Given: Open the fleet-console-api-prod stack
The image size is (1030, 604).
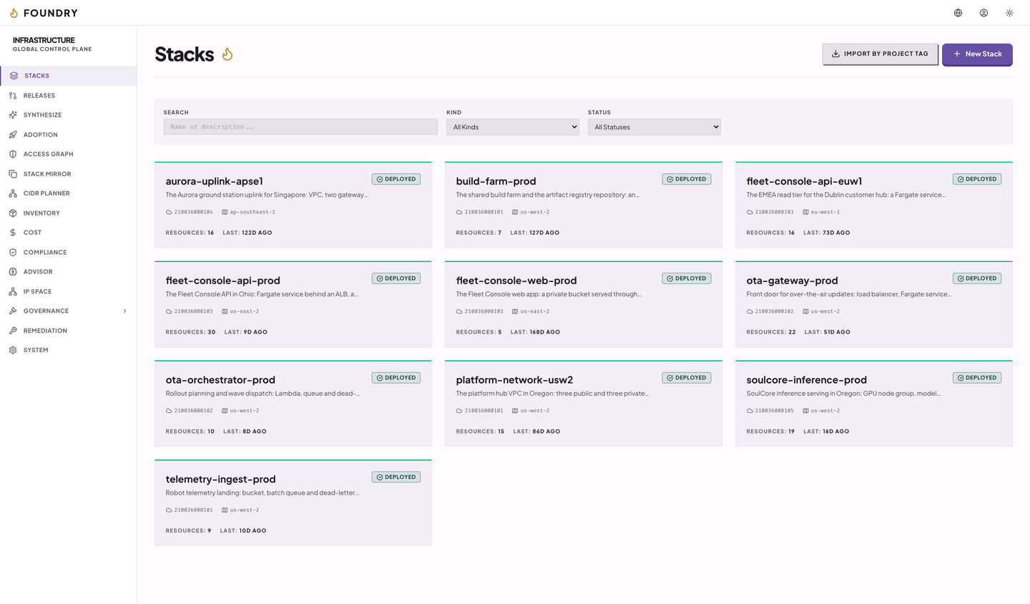Looking at the screenshot, I should click(x=293, y=304).
